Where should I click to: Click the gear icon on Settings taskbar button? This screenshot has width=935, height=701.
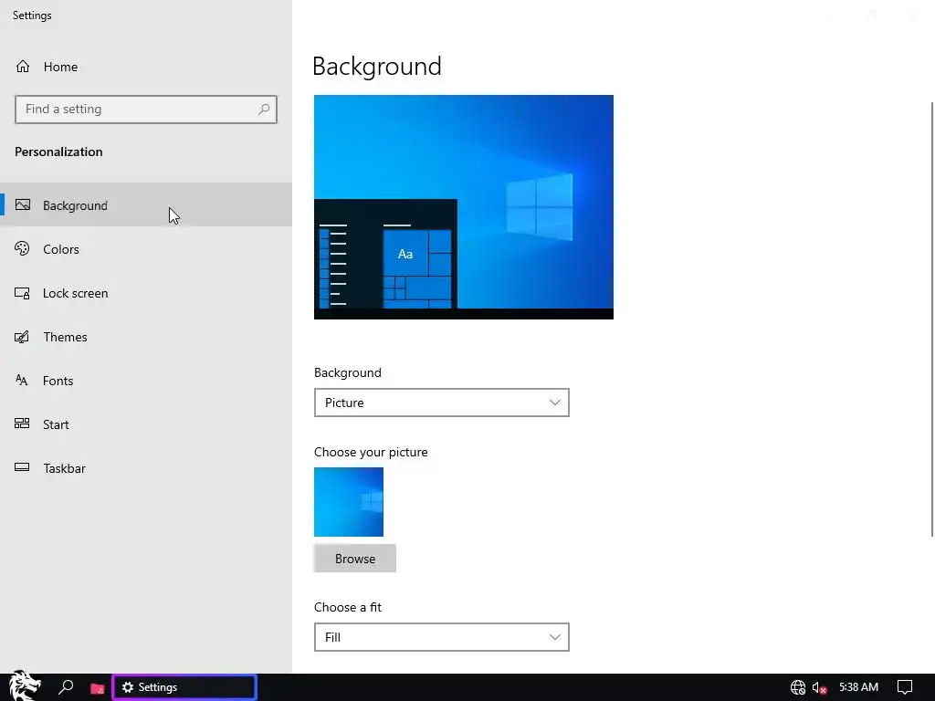(x=128, y=687)
